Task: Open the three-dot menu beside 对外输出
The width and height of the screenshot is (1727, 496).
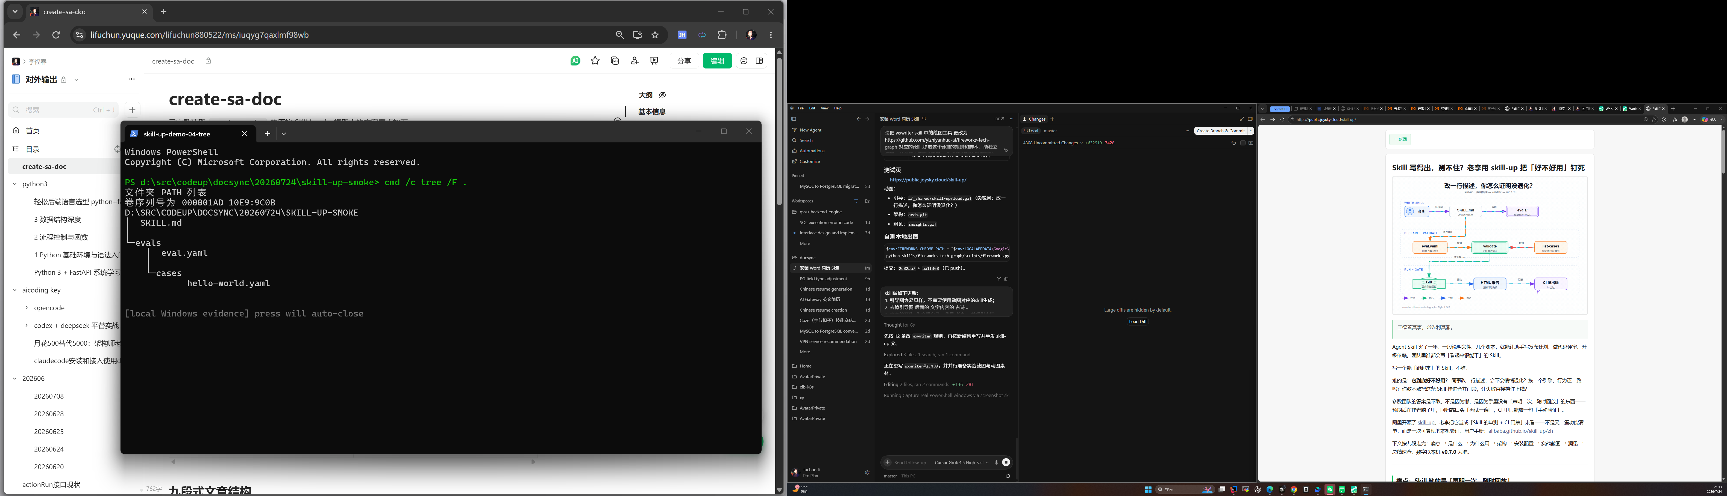Action: pyautogui.click(x=131, y=79)
